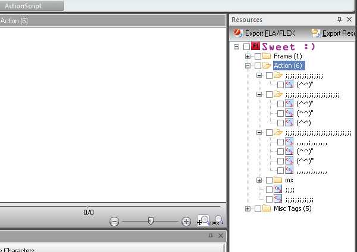Screen dimensions: 357x252
Task: Switch to the ActionScript tab
Action: (31, 5)
